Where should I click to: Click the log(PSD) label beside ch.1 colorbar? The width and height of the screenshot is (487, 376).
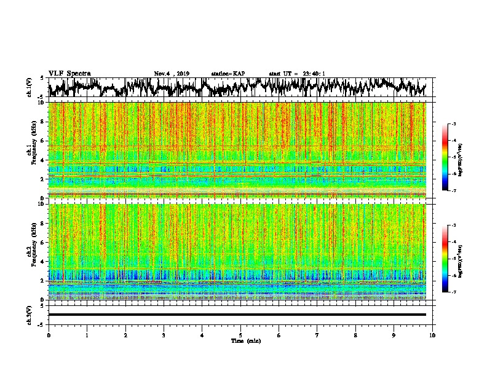(x=461, y=160)
